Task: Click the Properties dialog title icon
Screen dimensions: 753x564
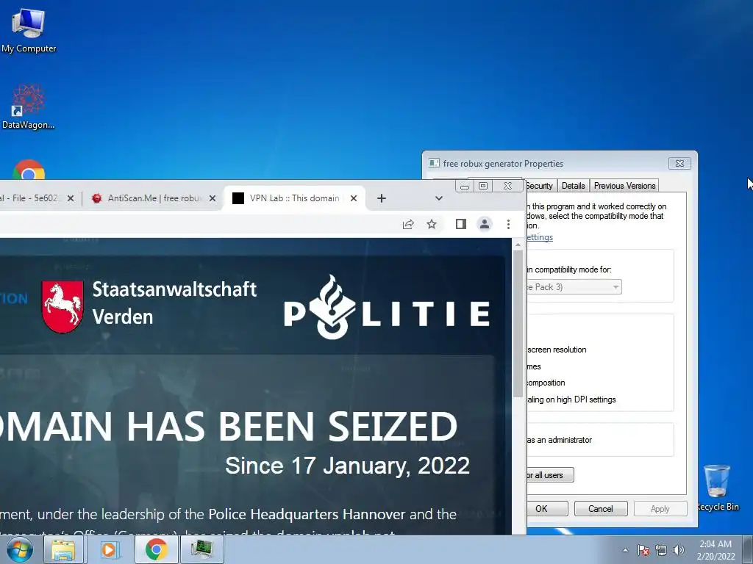Action: [434, 163]
